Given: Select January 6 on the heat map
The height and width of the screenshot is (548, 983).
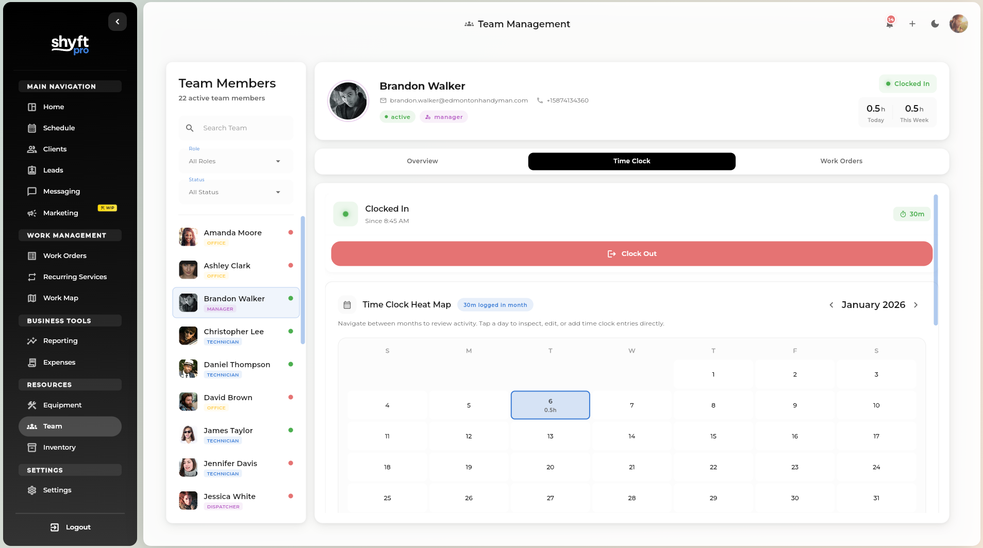Looking at the screenshot, I should coord(549,405).
